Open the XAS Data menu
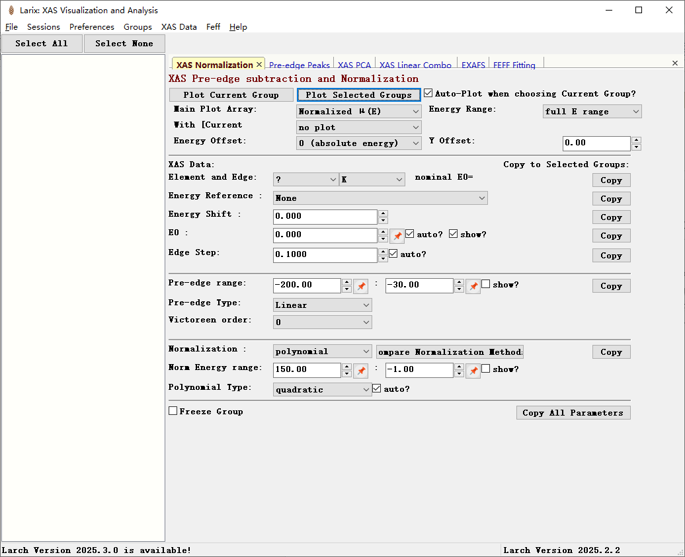The image size is (685, 557). click(x=179, y=27)
